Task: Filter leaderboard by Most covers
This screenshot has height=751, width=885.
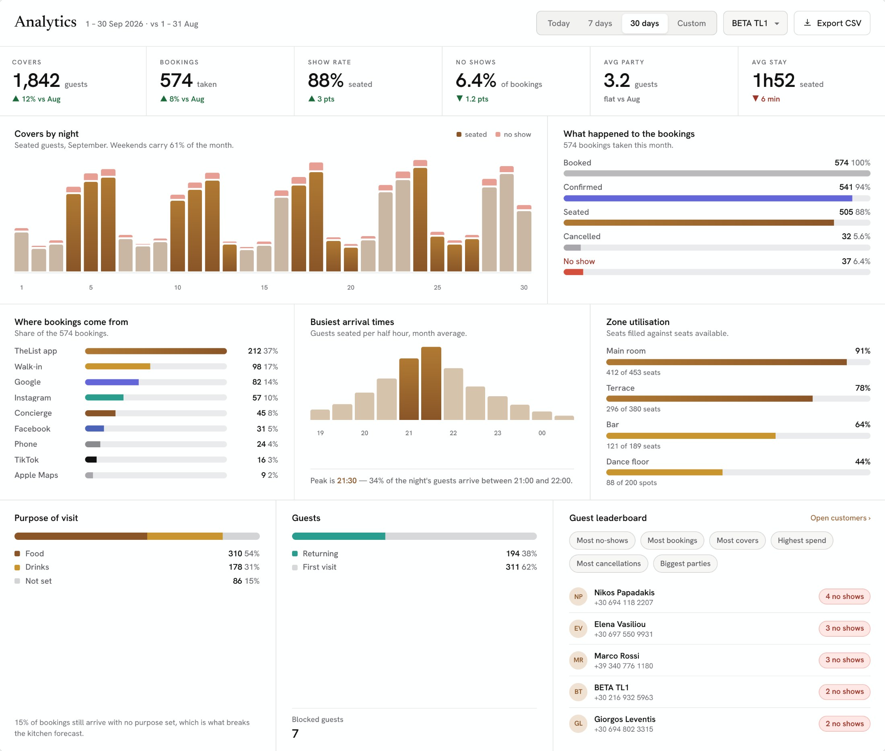Action: point(737,540)
